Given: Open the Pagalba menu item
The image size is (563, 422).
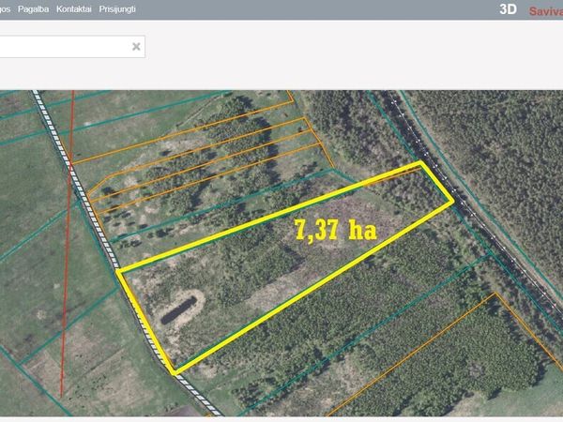Looking at the screenshot, I should (x=33, y=10).
